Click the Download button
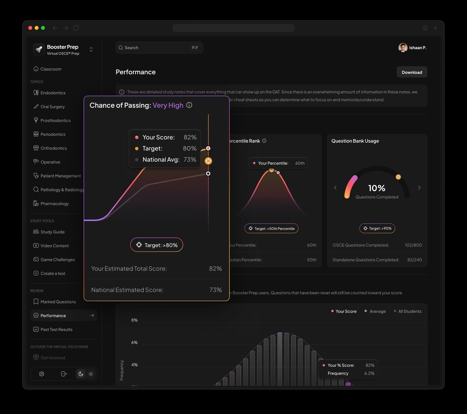467x414 pixels. 412,72
